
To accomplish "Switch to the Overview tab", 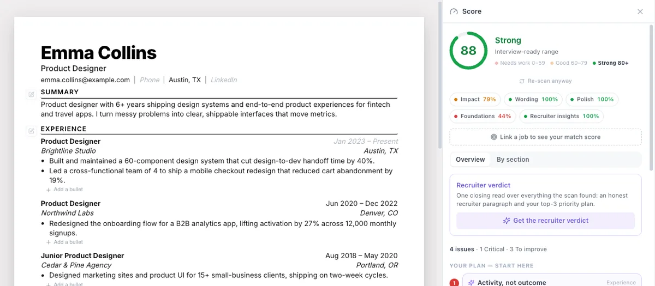I will 470,160.
